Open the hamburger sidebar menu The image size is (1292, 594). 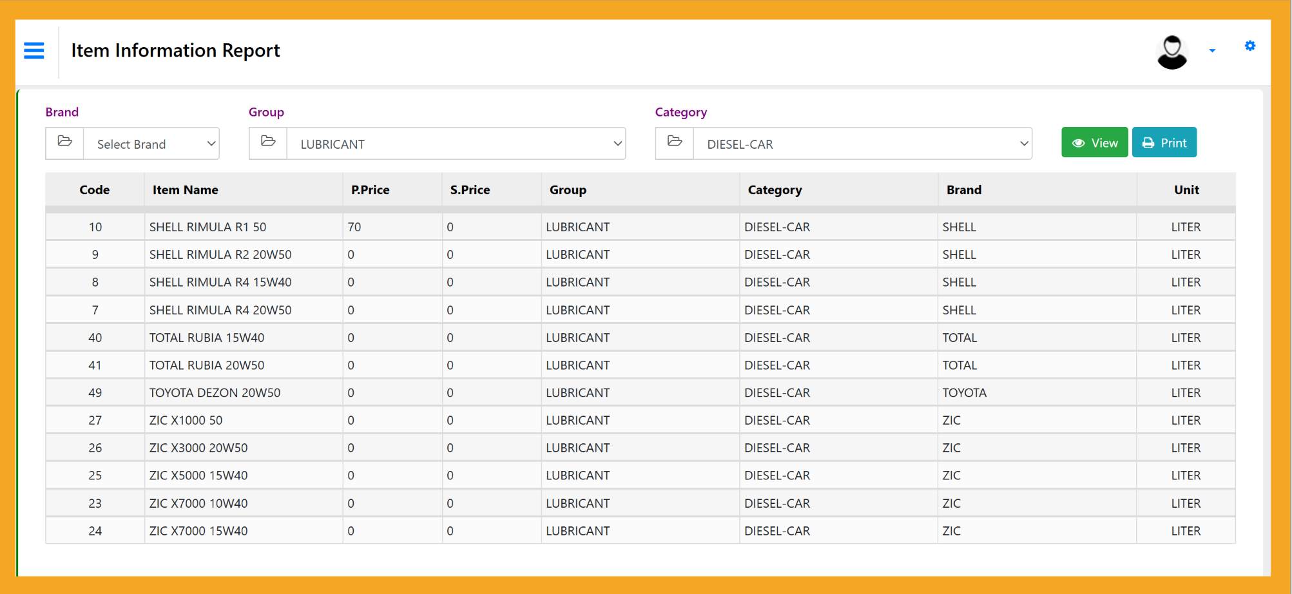coord(34,50)
